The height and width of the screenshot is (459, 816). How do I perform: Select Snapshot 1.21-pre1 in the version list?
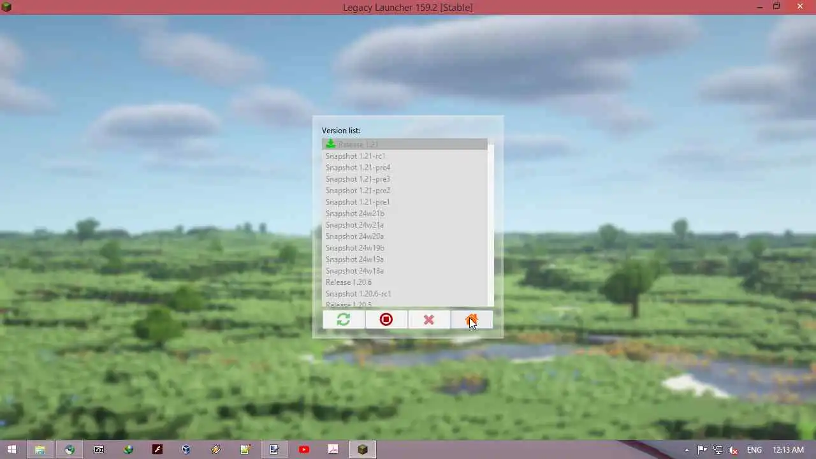point(405,202)
